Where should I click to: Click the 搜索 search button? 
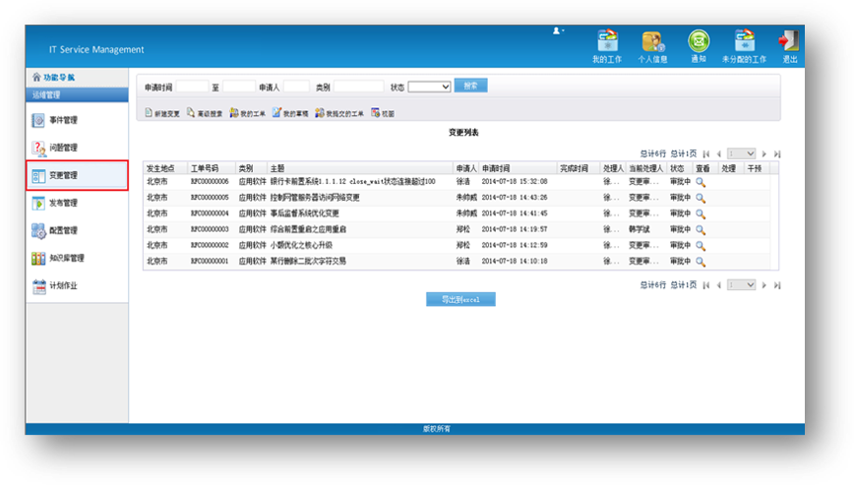tap(470, 87)
